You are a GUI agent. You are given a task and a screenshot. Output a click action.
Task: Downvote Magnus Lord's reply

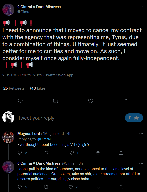[98, 153]
